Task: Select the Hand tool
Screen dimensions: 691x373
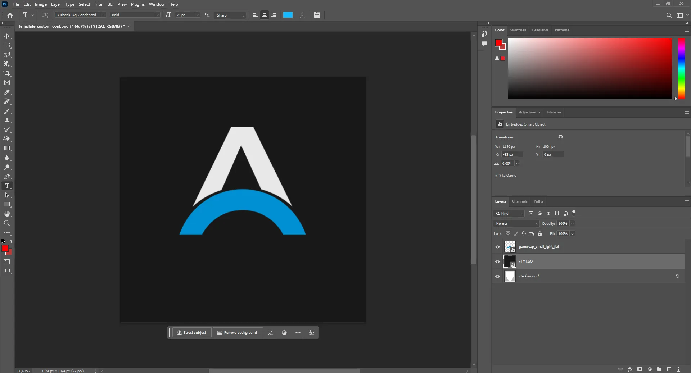Action: coord(7,214)
